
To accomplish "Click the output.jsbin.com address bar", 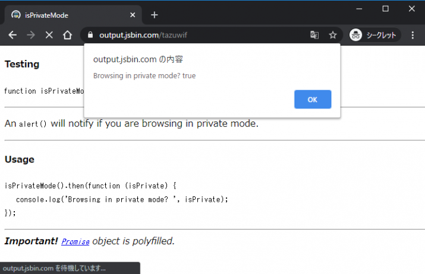I will [x=196, y=35].
